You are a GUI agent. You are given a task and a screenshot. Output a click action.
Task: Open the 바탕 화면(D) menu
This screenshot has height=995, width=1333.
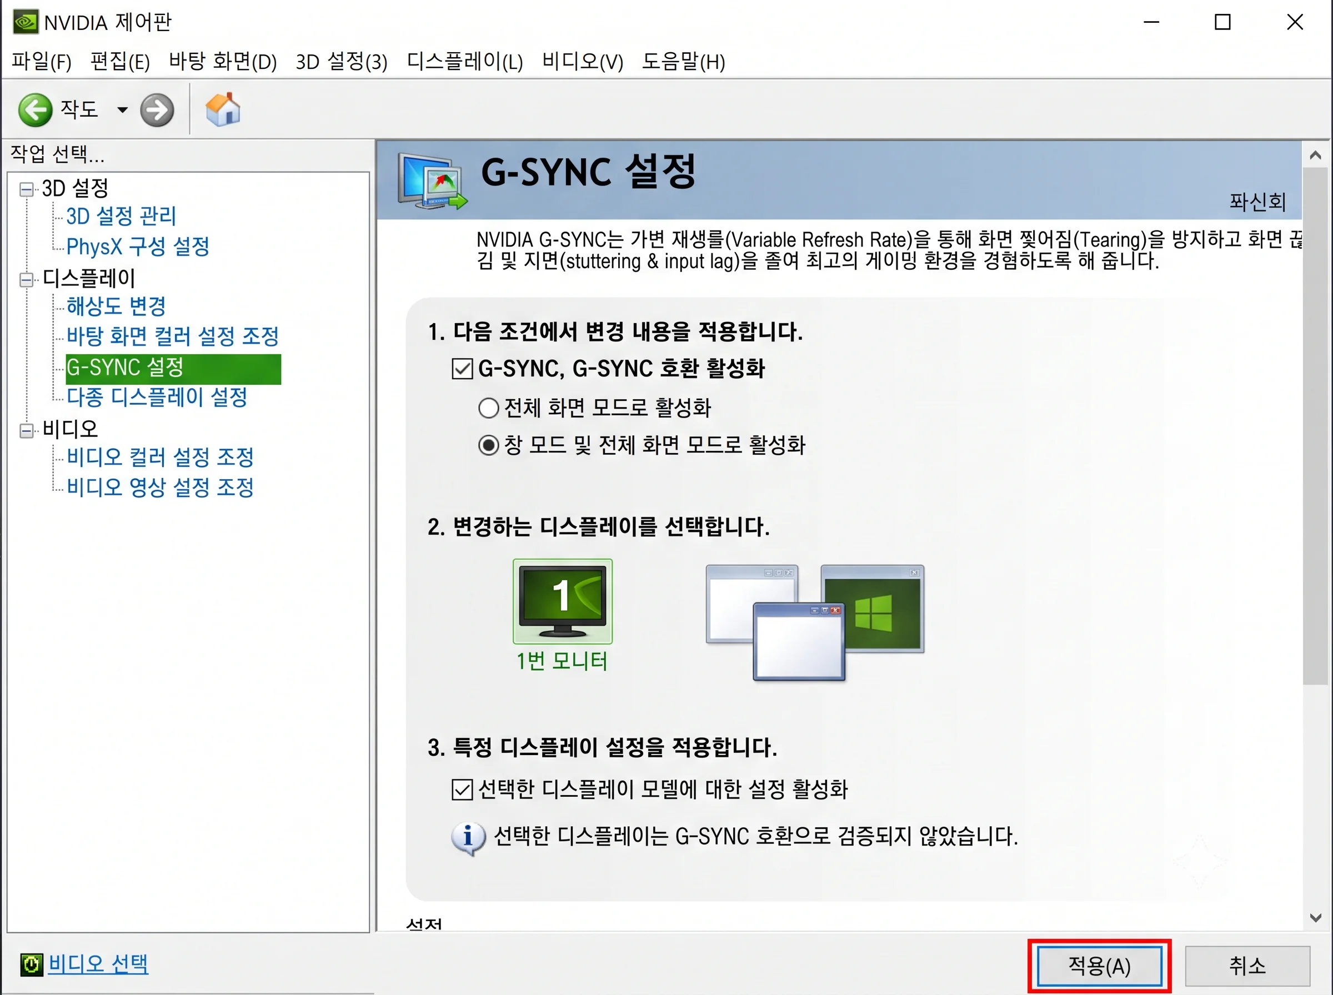[222, 61]
